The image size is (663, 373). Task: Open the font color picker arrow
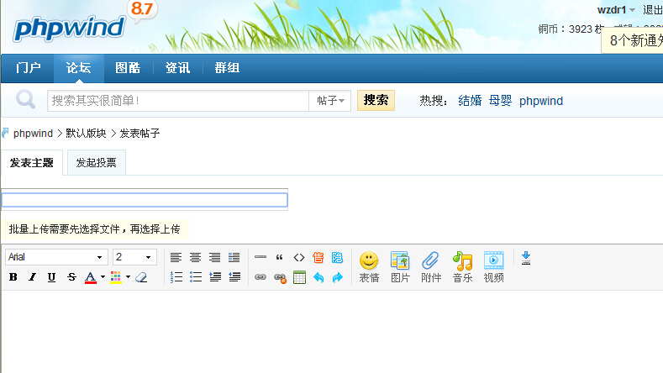click(103, 277)
